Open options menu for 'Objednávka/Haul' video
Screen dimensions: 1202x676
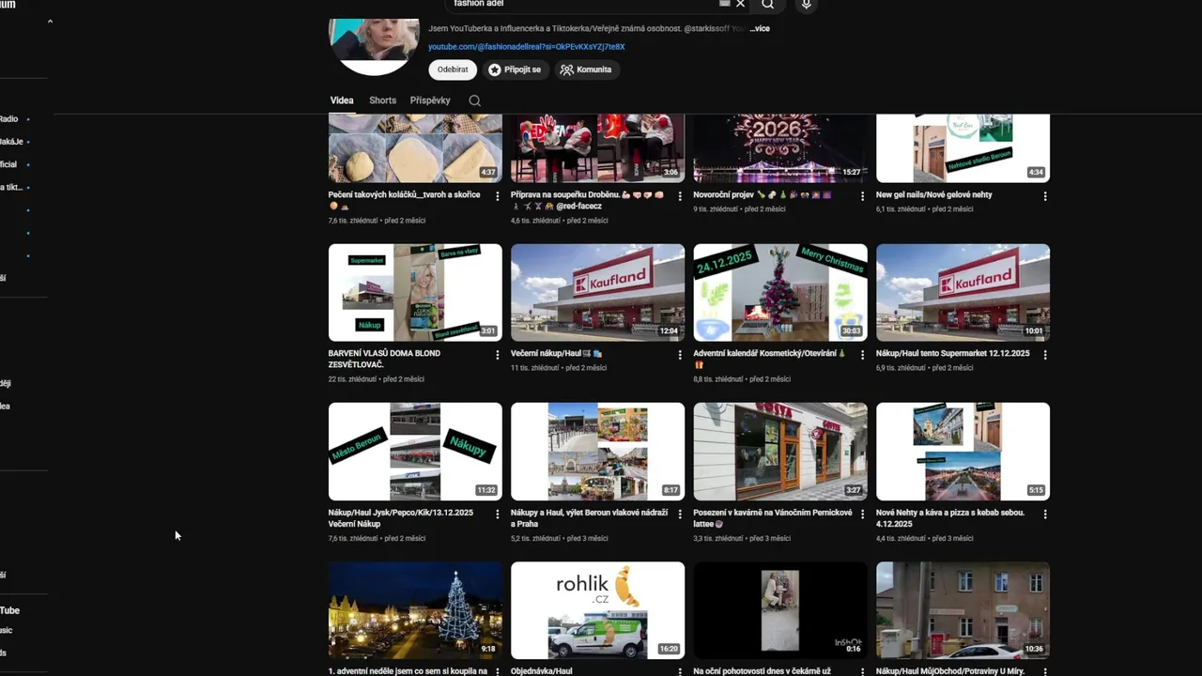680,672
